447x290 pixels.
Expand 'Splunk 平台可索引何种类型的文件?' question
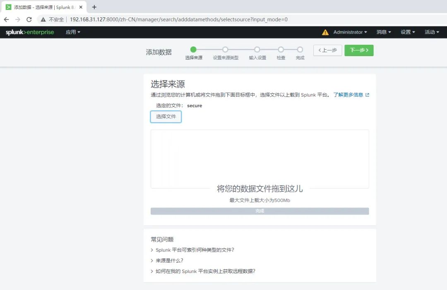(x=192, y=250)
